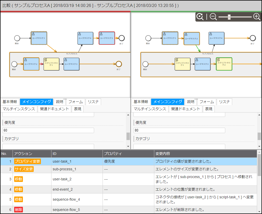Image resolution: width=262 pixels, height=214 pixels.
Task: Open 関連ドキュメント tab in left panel
Action: (x=55, y=109)
